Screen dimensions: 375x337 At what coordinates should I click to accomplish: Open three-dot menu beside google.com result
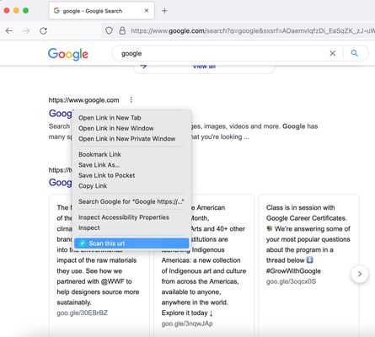pyautogui.click(x=131, y=99)
